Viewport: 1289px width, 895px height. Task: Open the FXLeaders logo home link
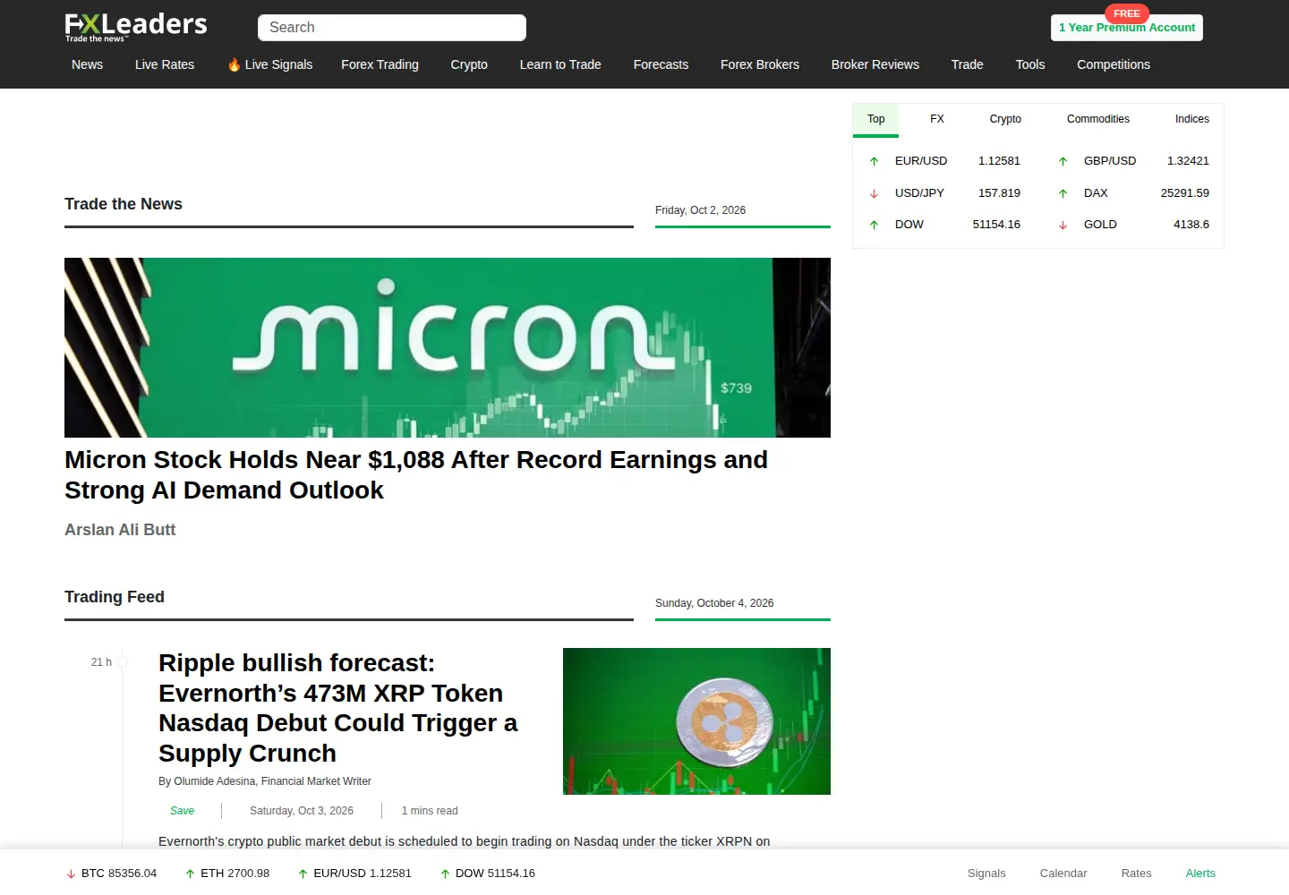tap(136, 27)
